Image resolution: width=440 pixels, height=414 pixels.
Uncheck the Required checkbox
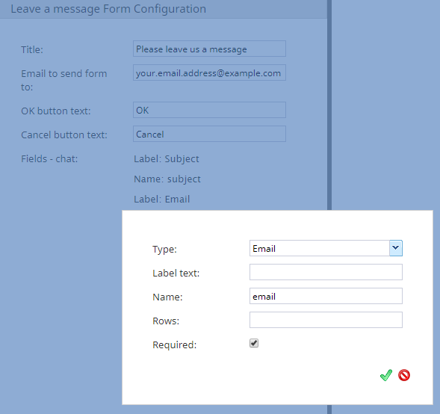tap(254, 343)
